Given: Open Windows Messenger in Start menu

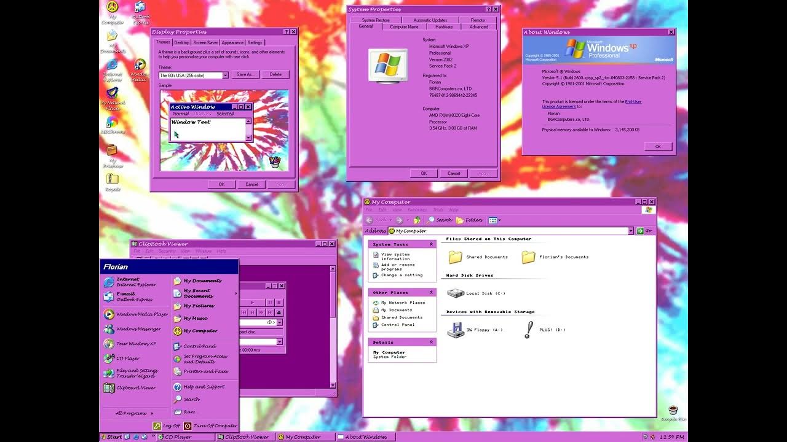Looking at the screenshot, I should coord(135,329).
